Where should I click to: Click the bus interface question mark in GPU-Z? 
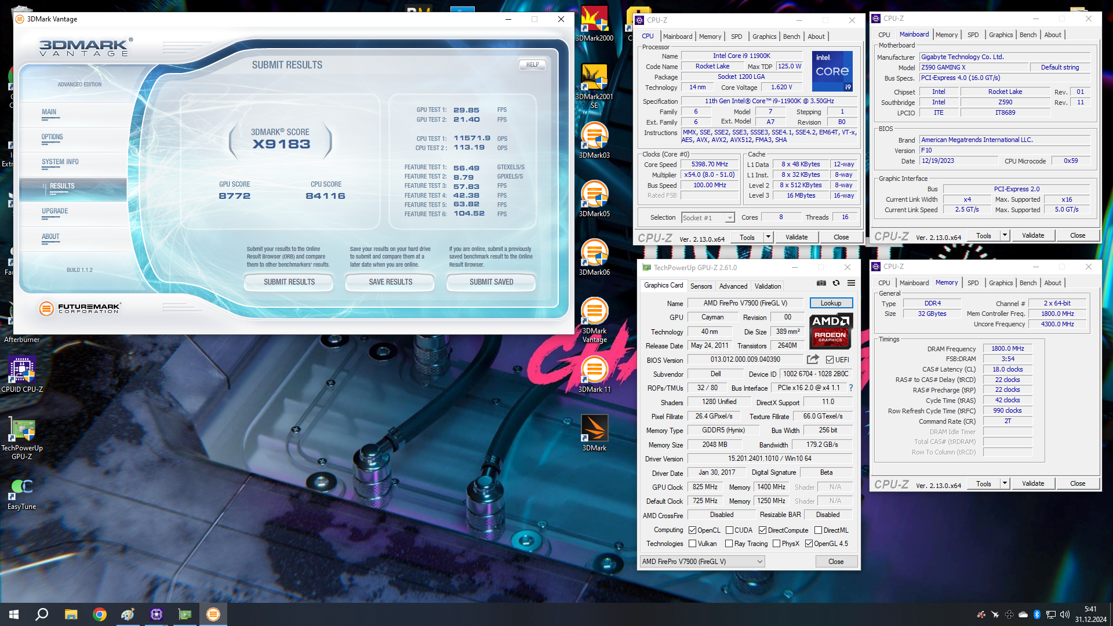point(851,388)
